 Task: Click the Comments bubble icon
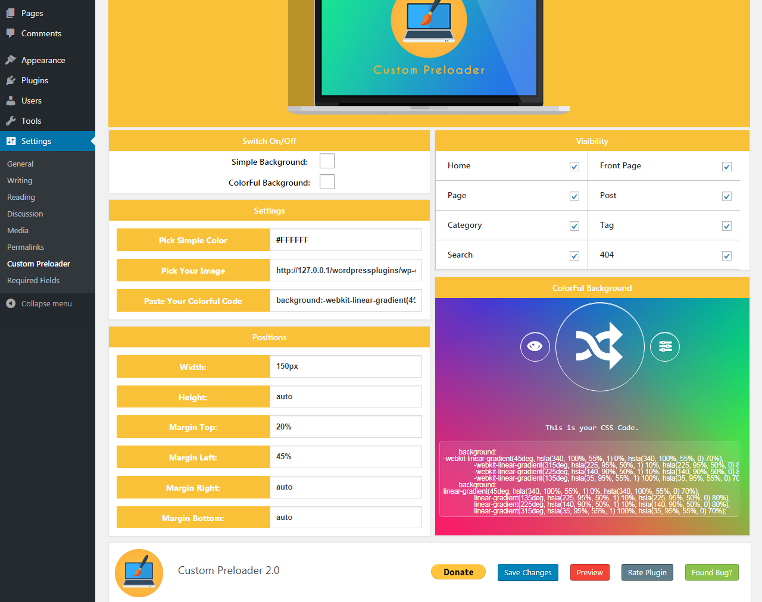pos(11,33)
